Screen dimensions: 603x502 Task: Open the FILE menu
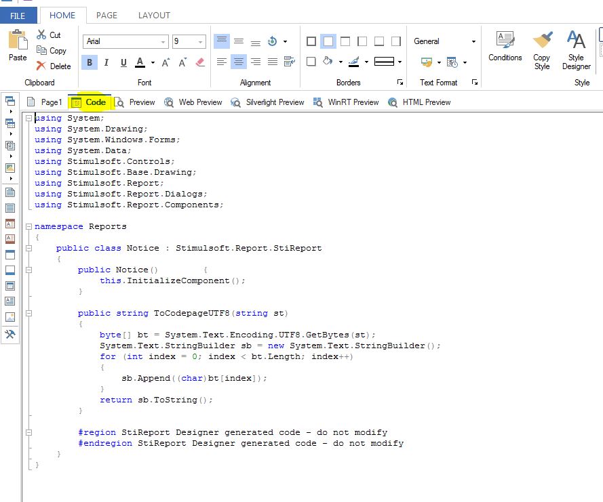pos(18,16)
